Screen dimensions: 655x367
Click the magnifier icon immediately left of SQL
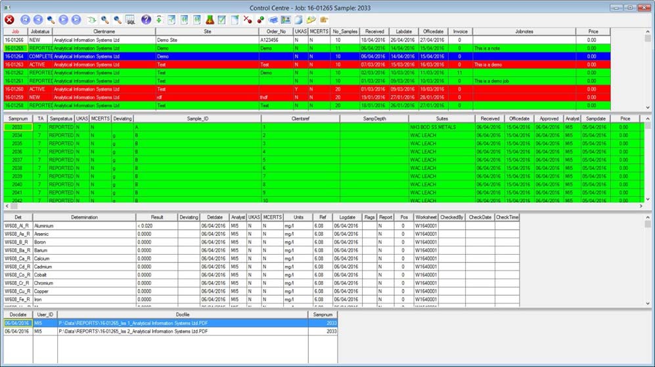[118, 20]
